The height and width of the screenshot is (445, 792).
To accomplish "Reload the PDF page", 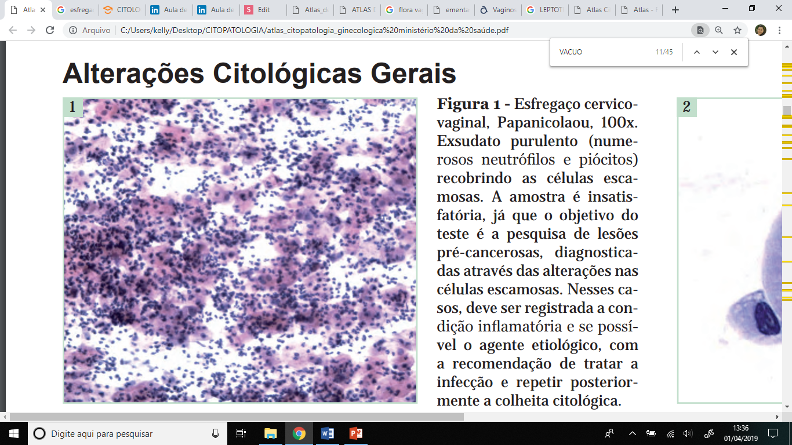I will click(50, 30).
